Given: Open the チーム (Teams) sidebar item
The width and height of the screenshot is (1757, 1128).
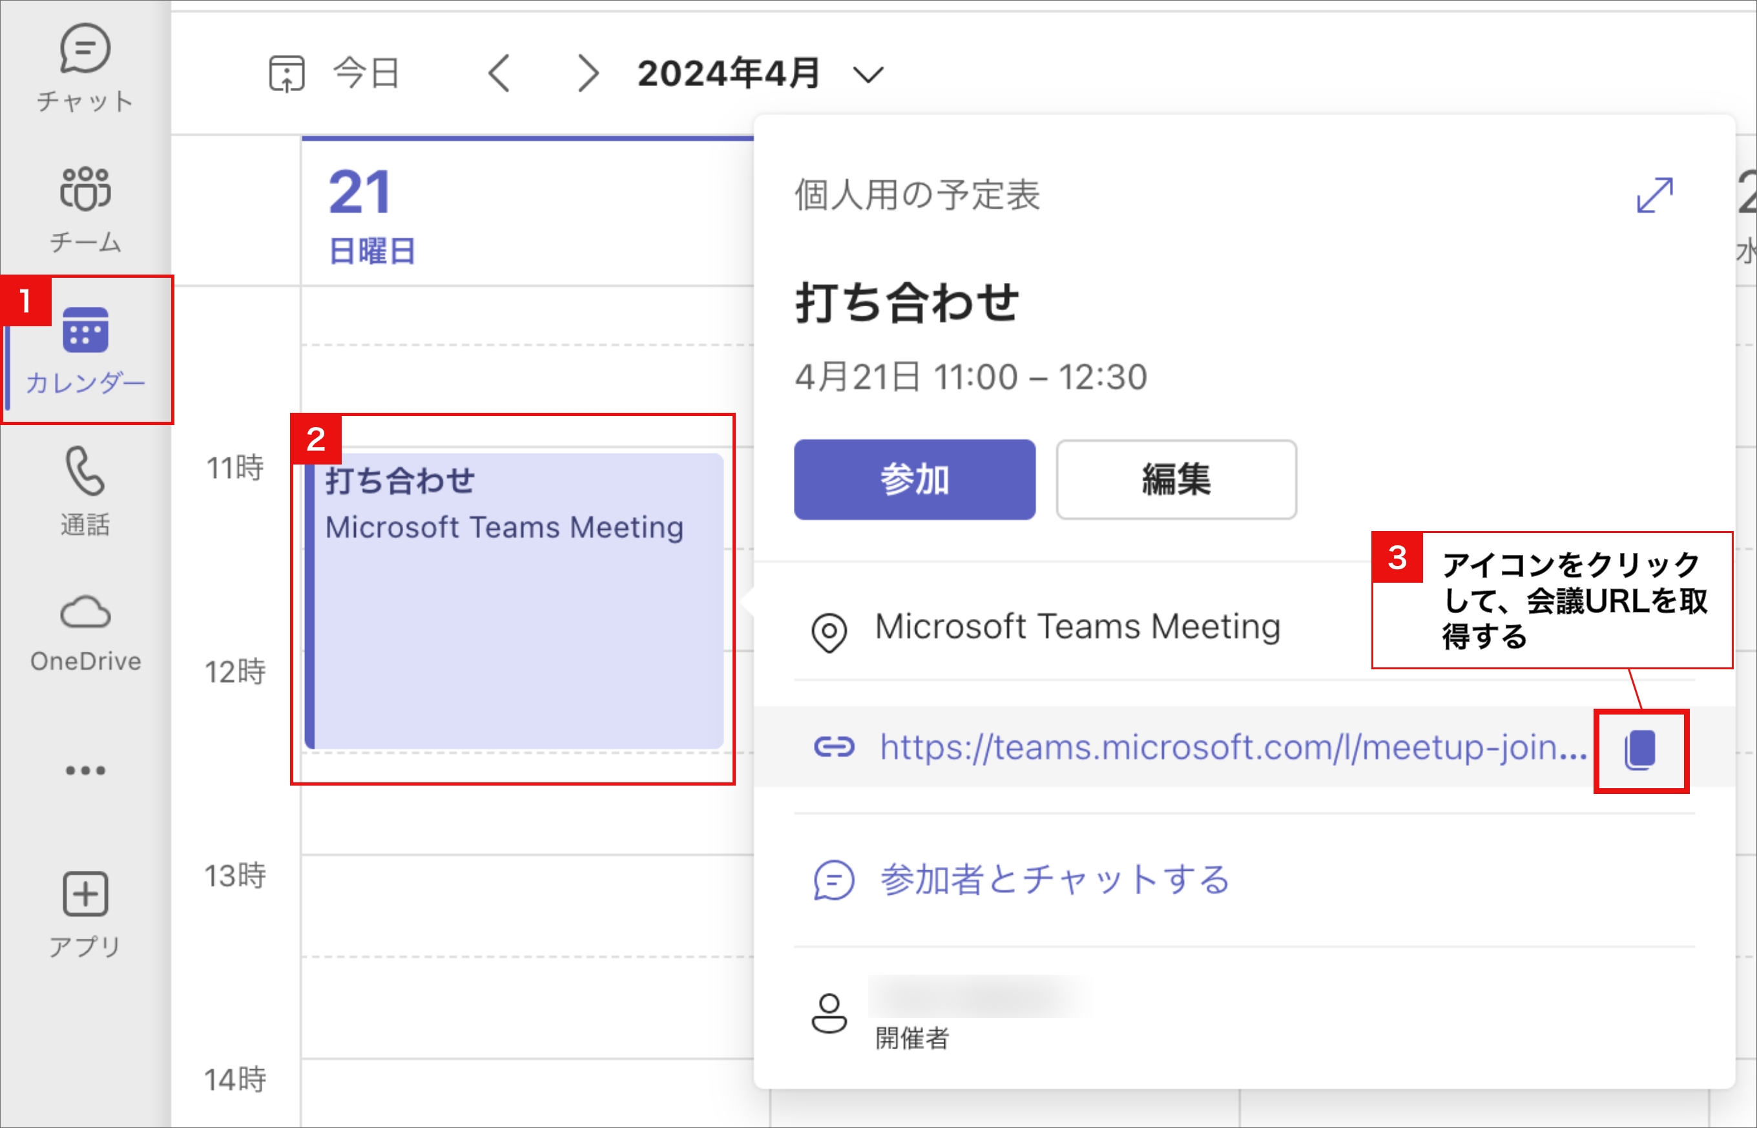Looking at the screenshot, I should point(85,209).
